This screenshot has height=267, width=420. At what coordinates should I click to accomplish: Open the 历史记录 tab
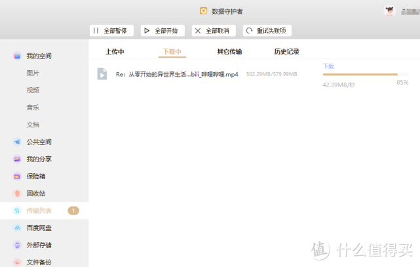pyautogui.click(x=286, y=51)
